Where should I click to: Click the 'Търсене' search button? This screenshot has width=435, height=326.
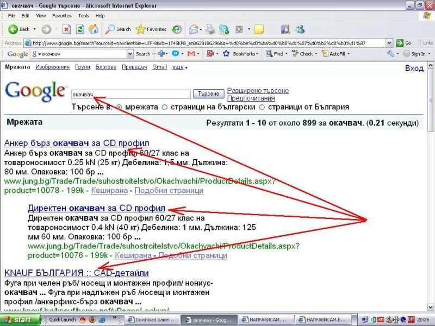coord(208,94)
